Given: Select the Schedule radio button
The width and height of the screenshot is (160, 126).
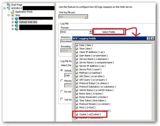Looking at the screenshot, I should coord(62,70).
